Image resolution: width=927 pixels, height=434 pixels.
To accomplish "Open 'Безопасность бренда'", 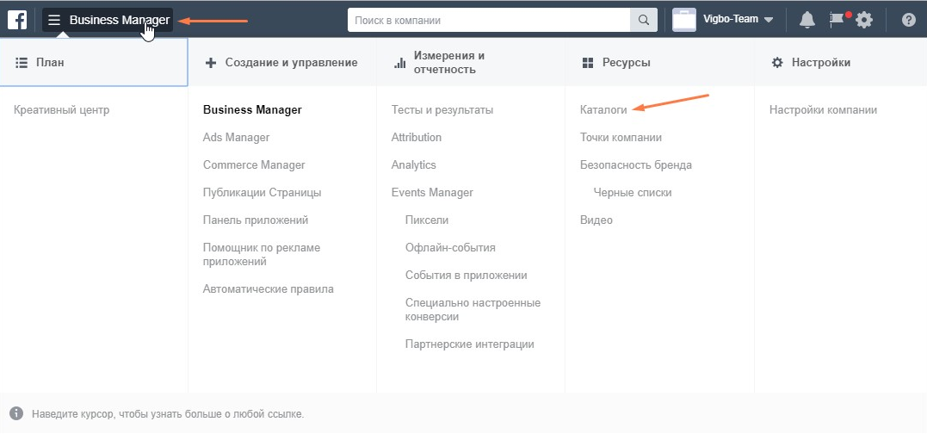I will pos(636,165).
